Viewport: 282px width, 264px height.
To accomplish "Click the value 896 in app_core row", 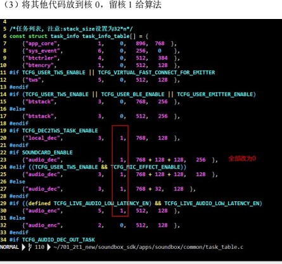I will point(141,44).
